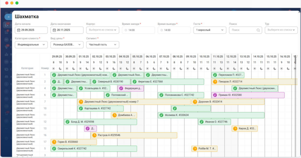This screenshot has height=158, width=301.
Task: Click the Дата начала field 29.09.2025
Action: coord(31,30)
